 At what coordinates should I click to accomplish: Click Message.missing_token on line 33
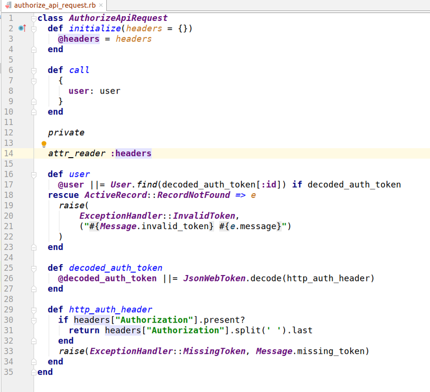pos(311,351)
